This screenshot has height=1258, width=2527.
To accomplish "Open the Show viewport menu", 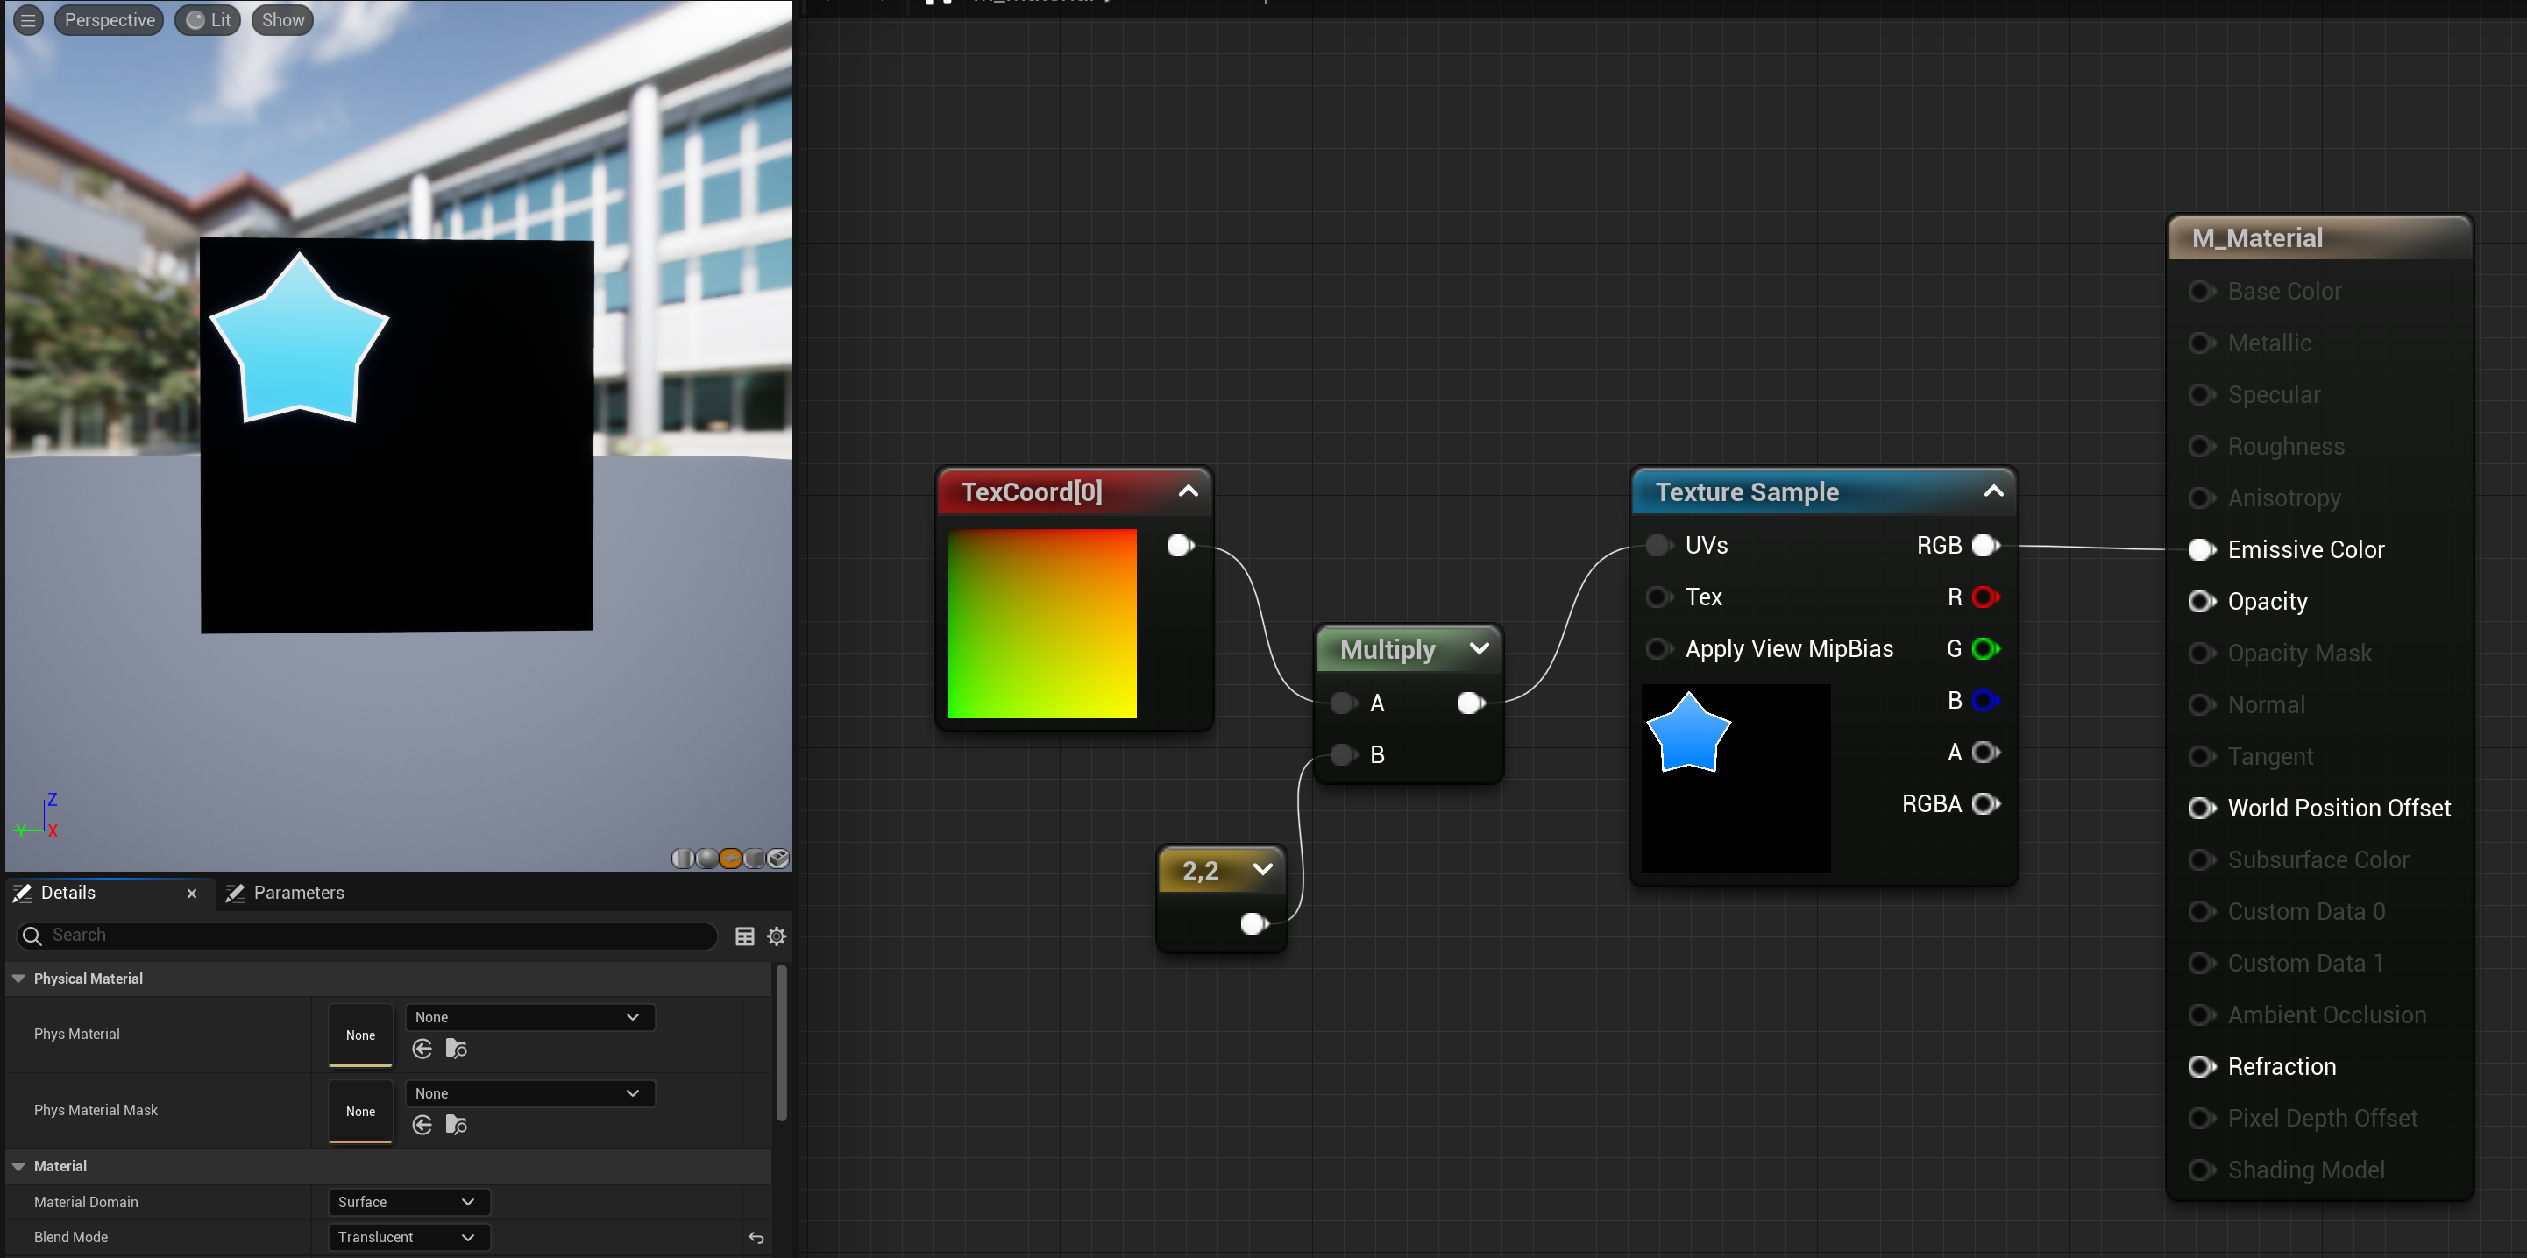I will click(282, 19).
